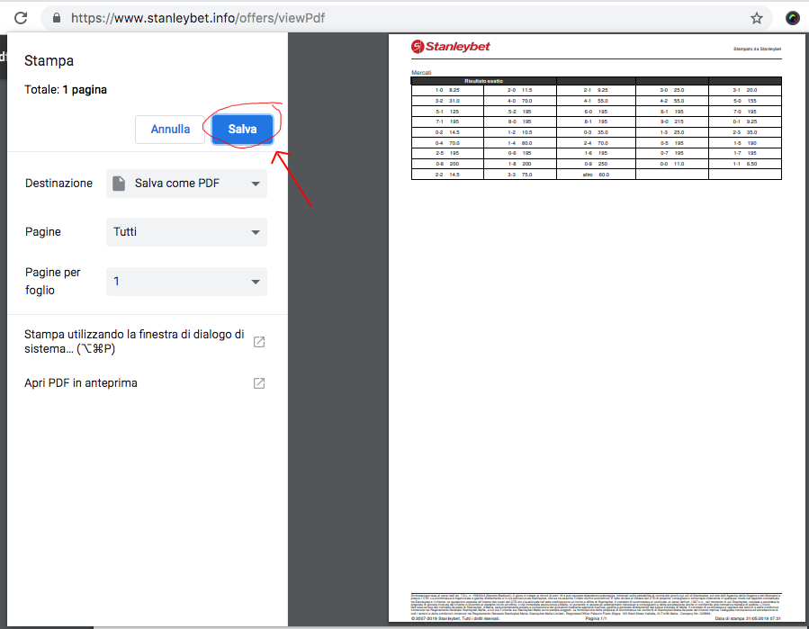Click the Stanleybet logo in the preview
The width and height of the screenshot is (809, 629).
(x=450, y=47)
